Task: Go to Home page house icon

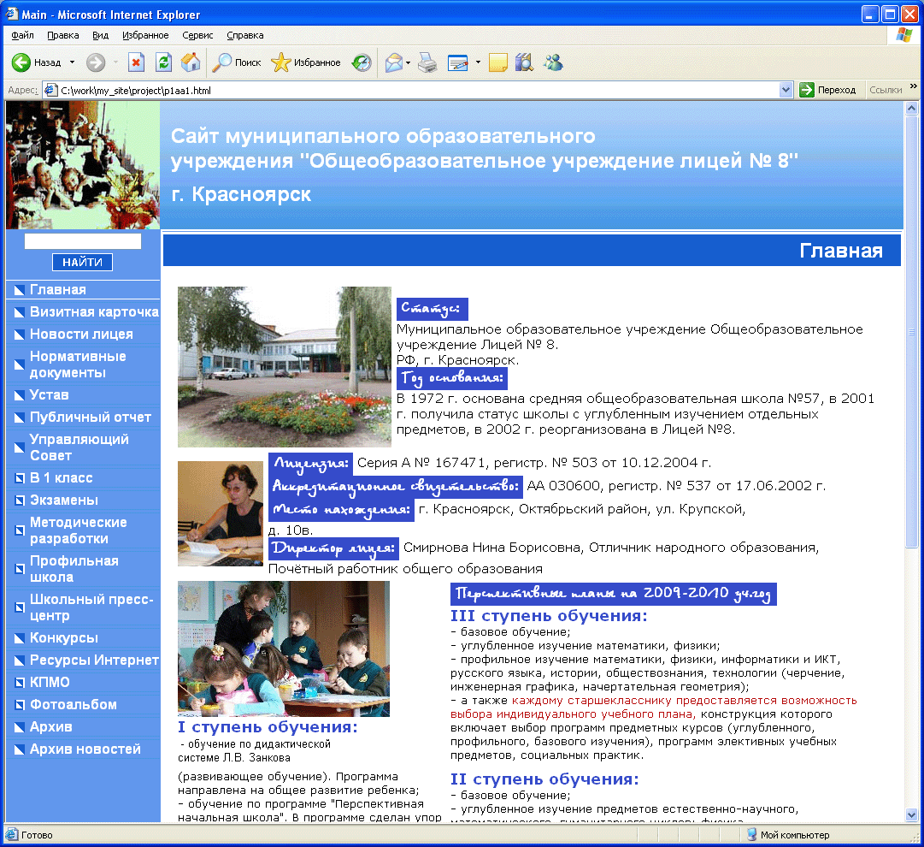Action: click(191, 62)
